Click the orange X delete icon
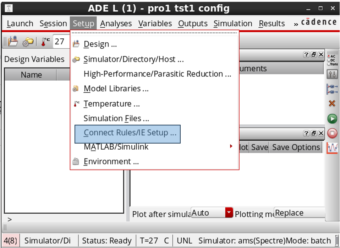 pyautogui.click(x=332, y=103)
